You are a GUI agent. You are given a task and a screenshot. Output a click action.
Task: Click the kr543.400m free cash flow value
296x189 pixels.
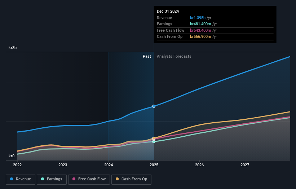(x=200, y=30)
